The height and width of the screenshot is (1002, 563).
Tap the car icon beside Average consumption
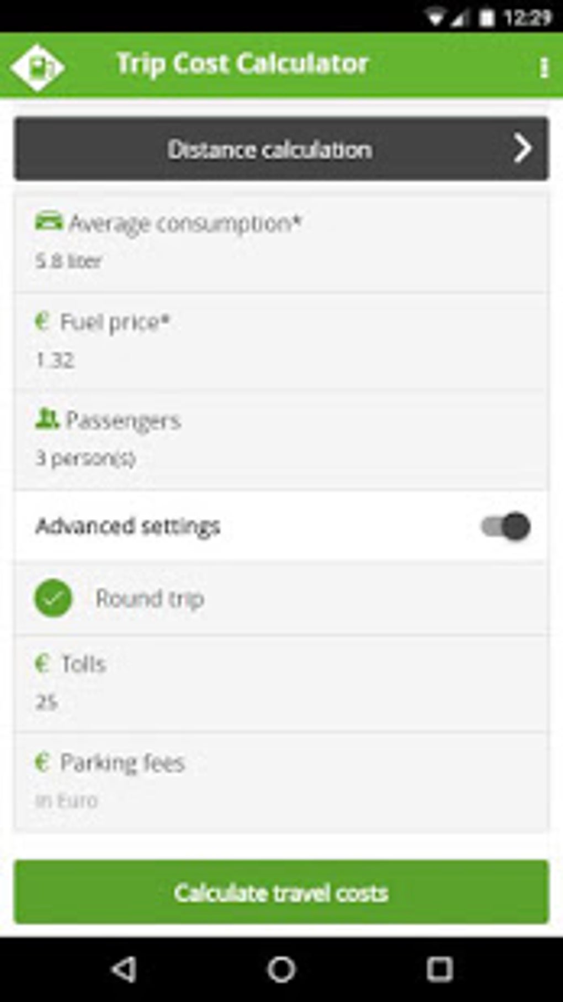point(49,222)
